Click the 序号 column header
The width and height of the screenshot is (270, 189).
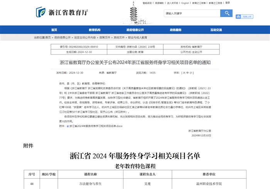32,174
